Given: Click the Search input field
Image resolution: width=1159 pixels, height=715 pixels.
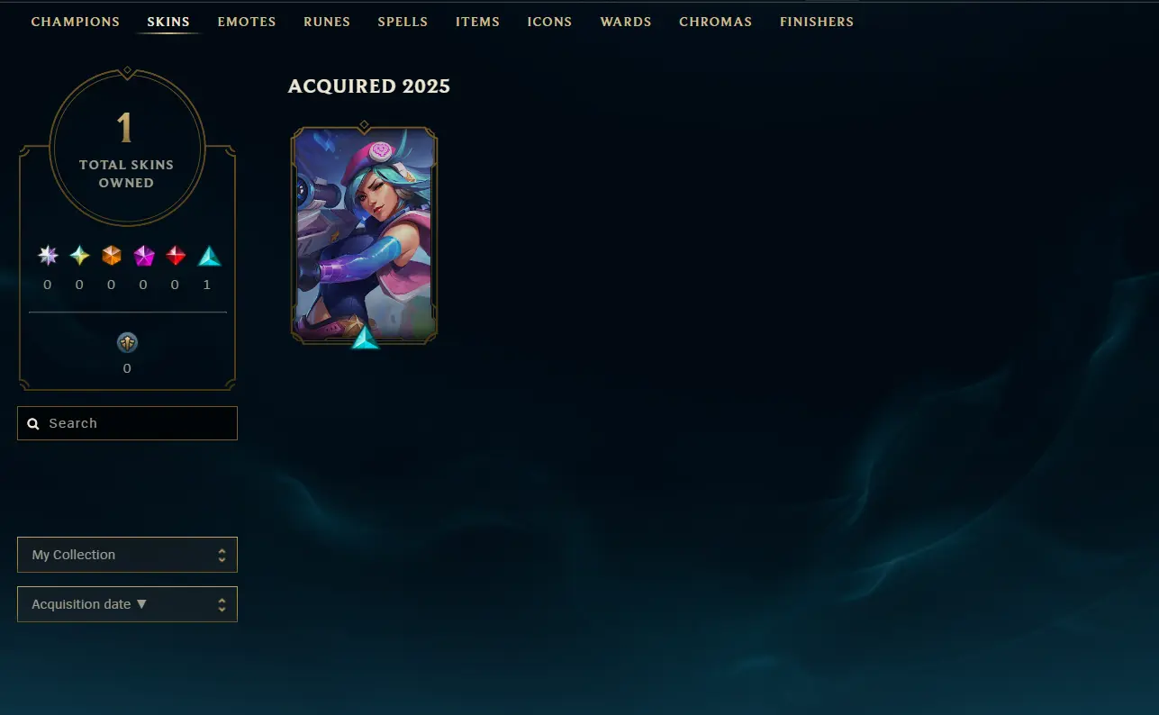Looking at the screenshot, I should point(127,423).
